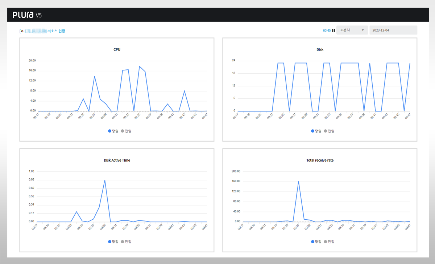Screen dimensions: 435x264
Task: Show 전일 series in Disk Active Time chart
Action: (x=127, y=241)
